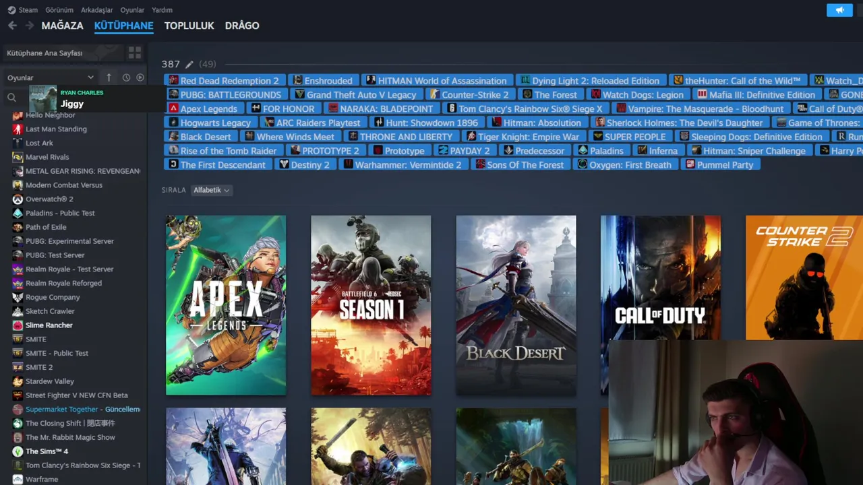Select the Hogwarts Legacy tag

[x=210, y=123]
